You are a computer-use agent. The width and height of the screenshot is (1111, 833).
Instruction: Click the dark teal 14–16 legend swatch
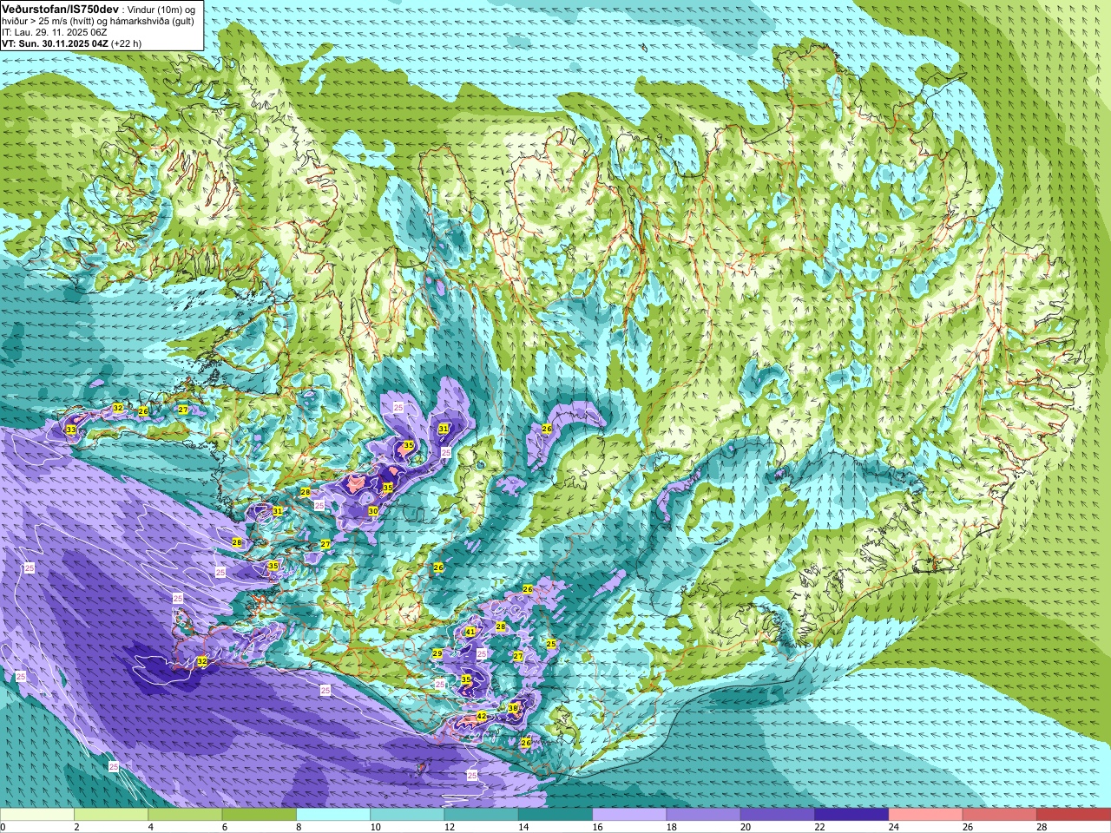click(555, 815)
